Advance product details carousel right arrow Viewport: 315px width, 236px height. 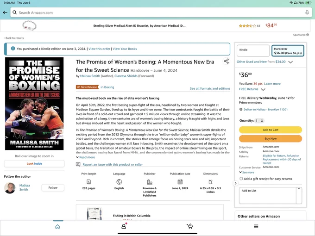coord(235,183)
